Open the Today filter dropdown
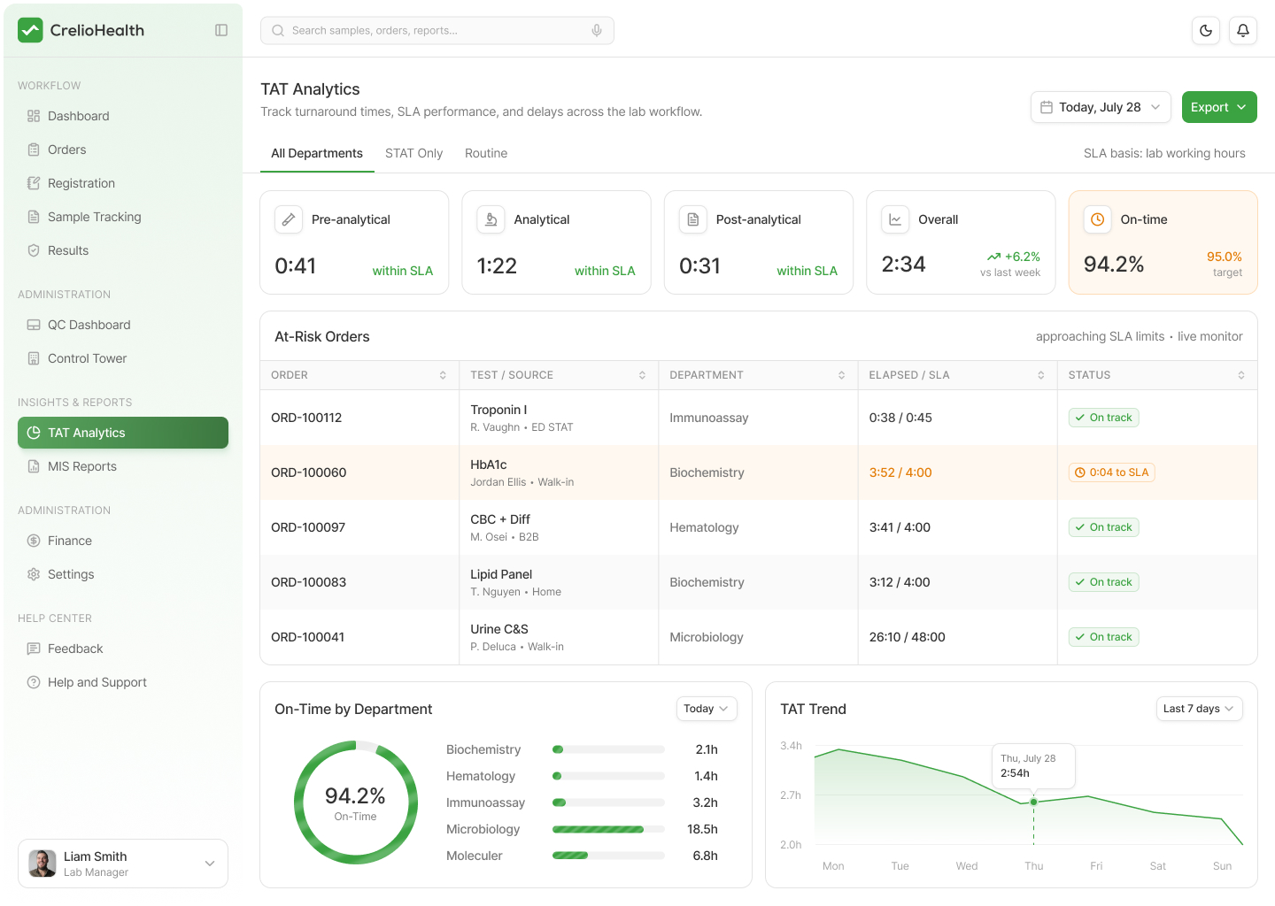Screen dimensions: 1275x906 point(707,709)
